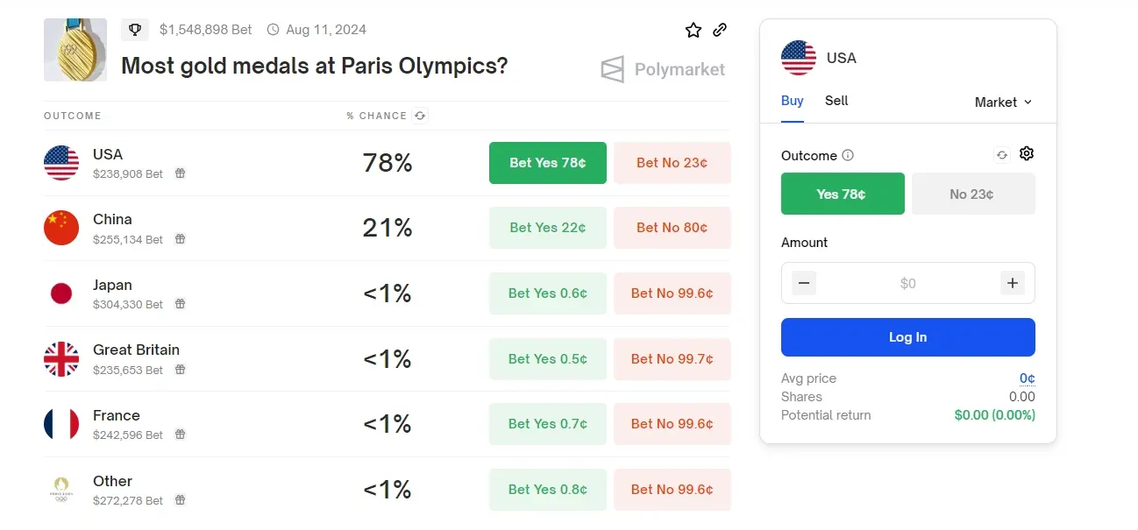This screenshot has width=1138, height=530.
Task: Click the $0 amount input field
Action: pos(908,283)
